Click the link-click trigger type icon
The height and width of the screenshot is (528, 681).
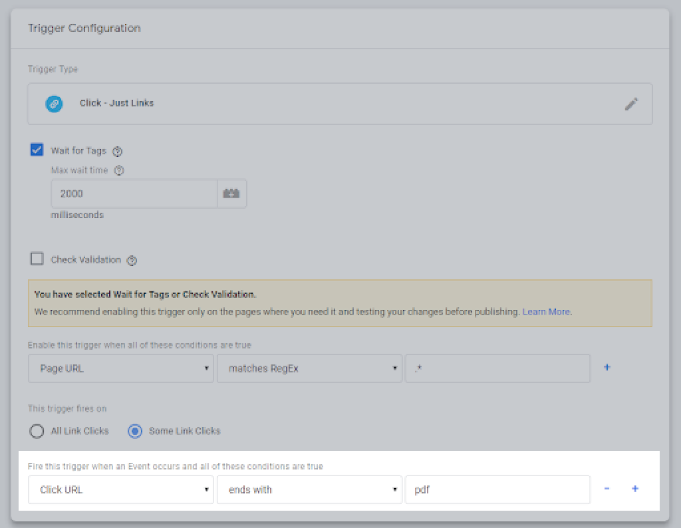pyautogui.click(x=55, y=104)
